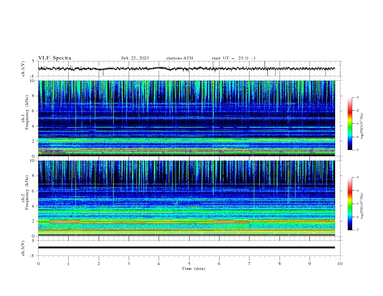
Task: Click the 6 kHz tick on ch.2 axis
Action: tap(34, 191)
